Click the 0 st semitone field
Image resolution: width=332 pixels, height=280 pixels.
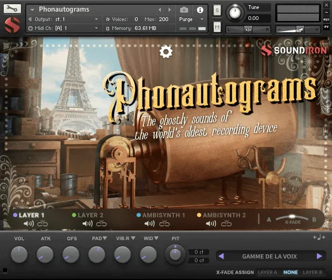pyautogui.click(x=199, y=252)
